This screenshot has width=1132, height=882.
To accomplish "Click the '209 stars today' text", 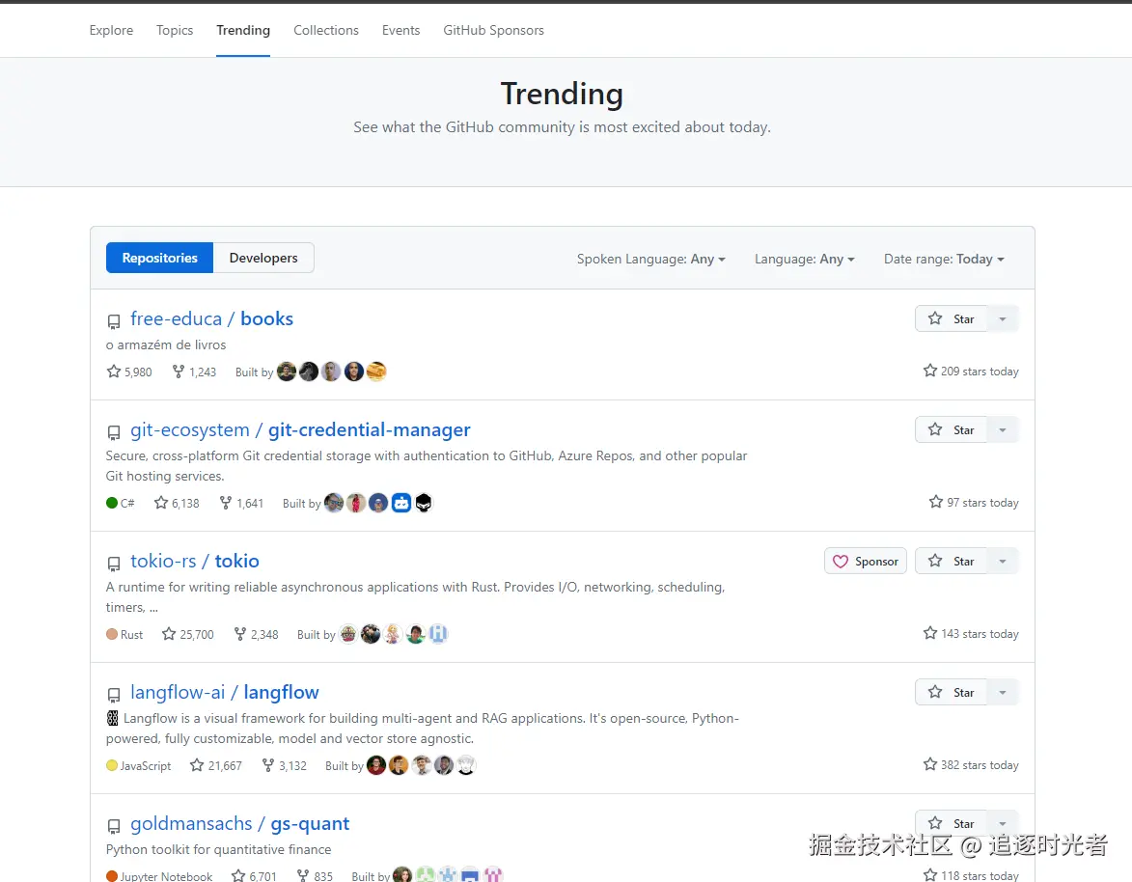I will 980,372.
